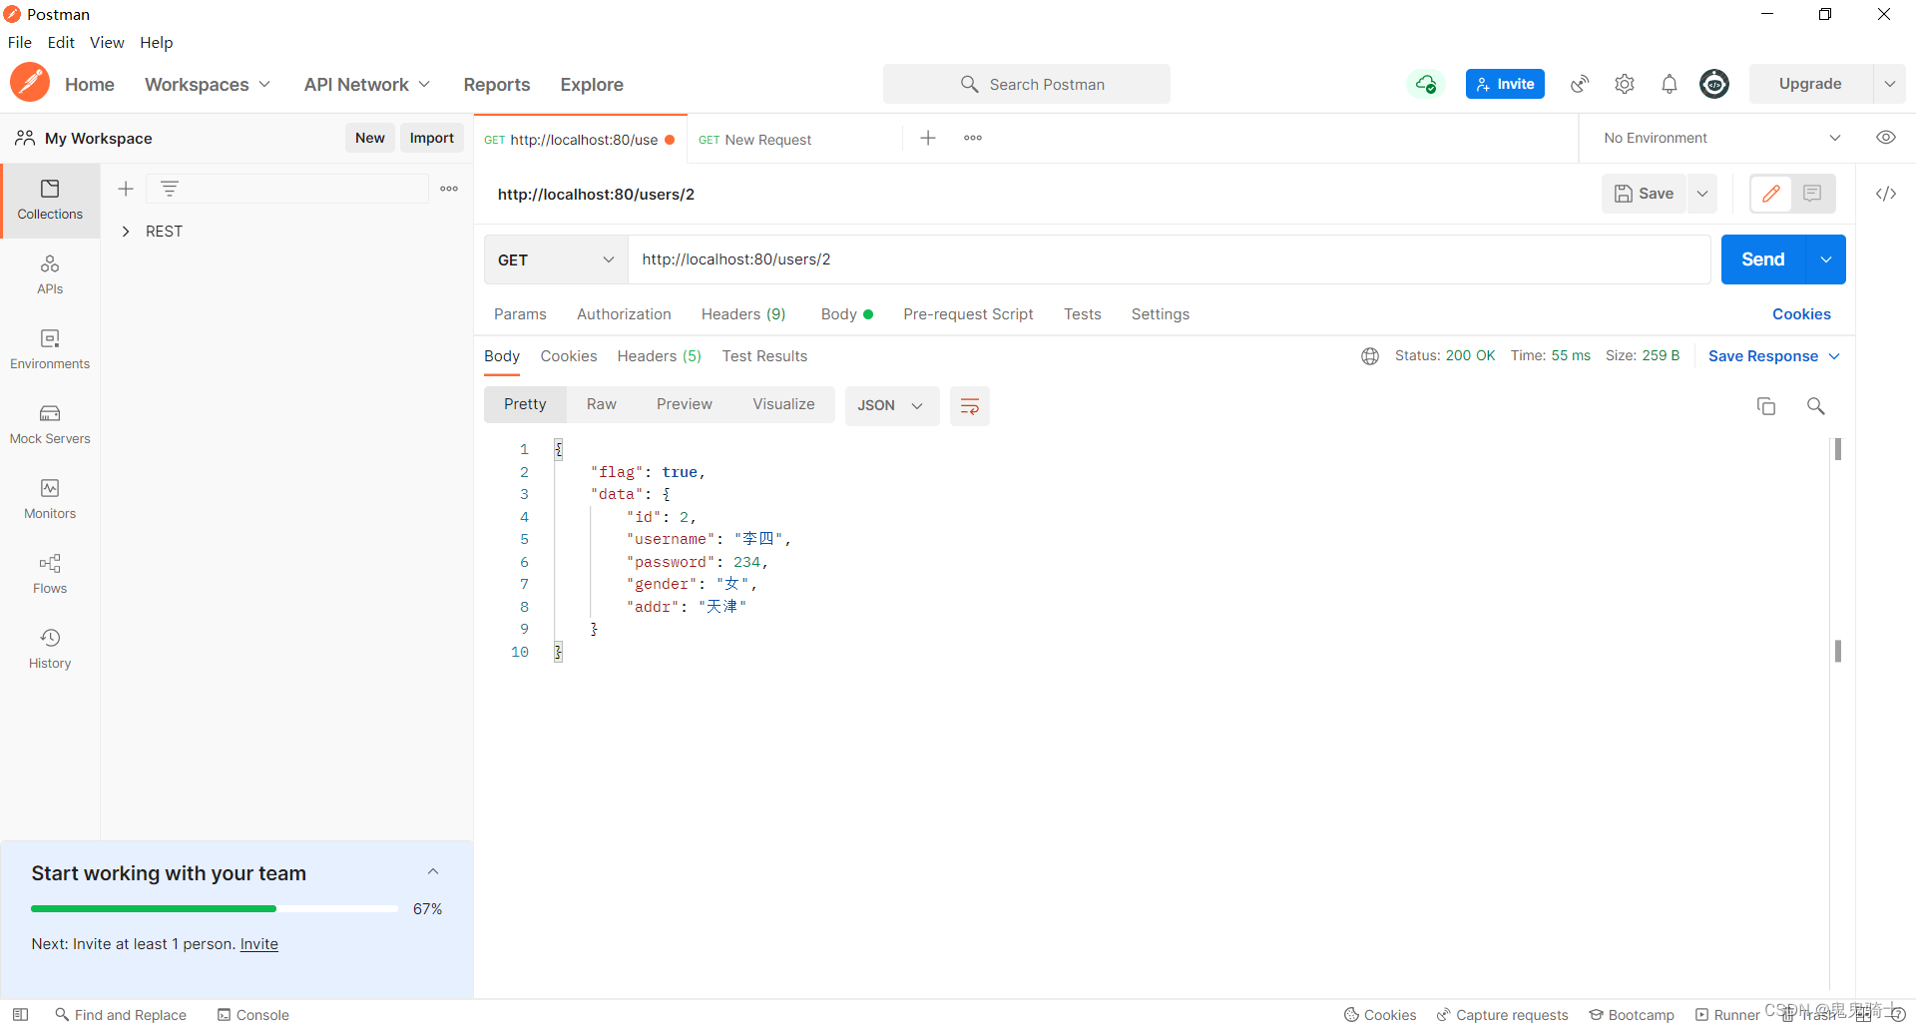Click the plus icon to create a collection

(126, 189)
